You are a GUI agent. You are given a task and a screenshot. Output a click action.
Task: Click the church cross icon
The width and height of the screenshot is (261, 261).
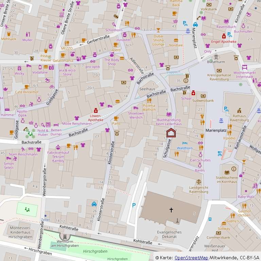click(171, 210)
